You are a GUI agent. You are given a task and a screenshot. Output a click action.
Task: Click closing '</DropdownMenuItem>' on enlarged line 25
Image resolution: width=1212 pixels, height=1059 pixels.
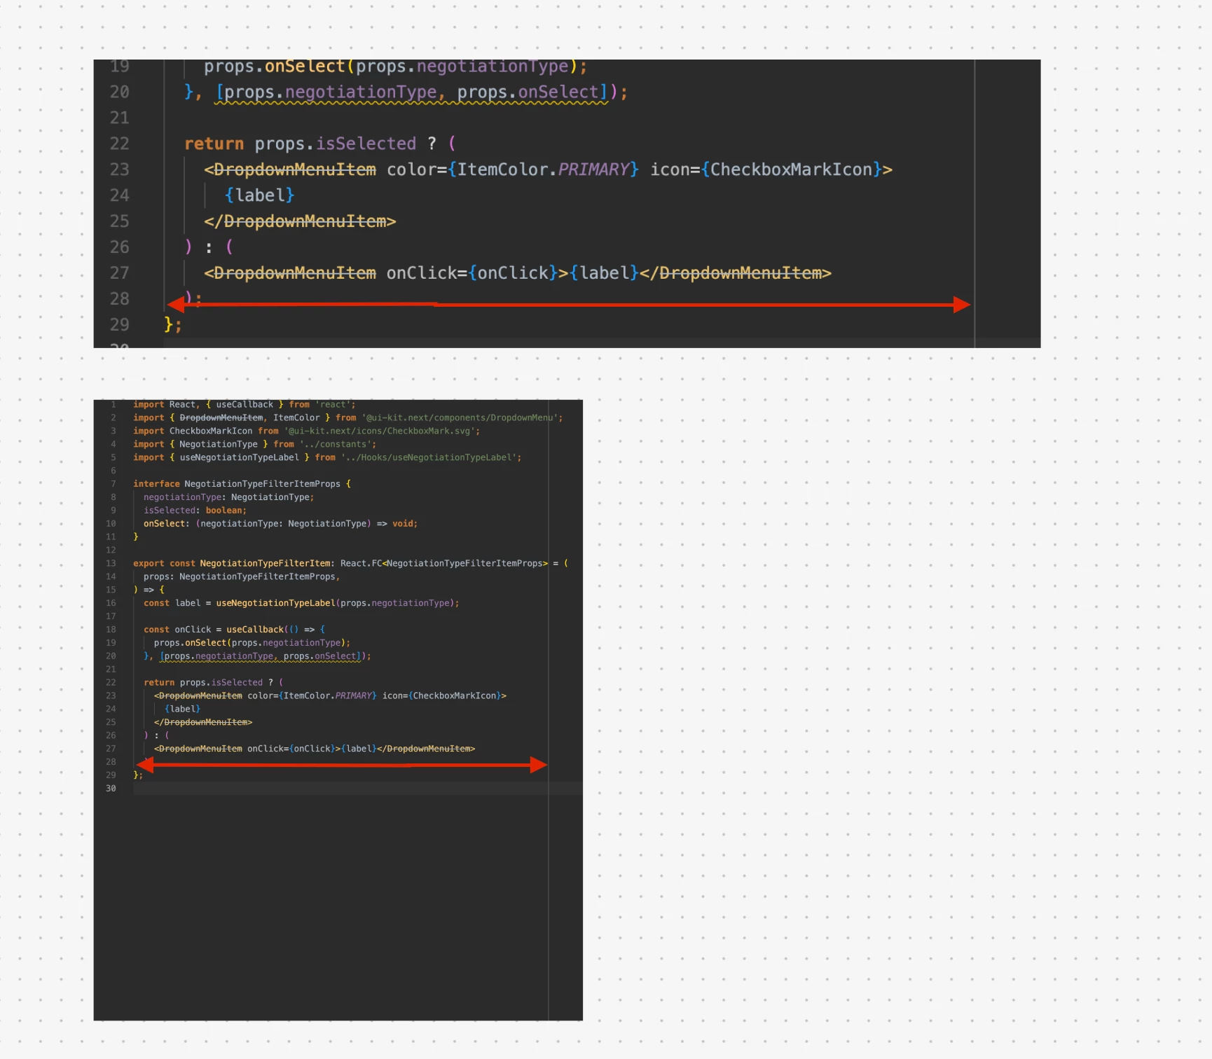(300, 221)
